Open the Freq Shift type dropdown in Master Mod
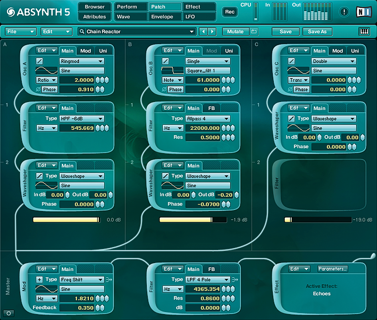Image resolution: width=377 pixels, height=320 pixels. 81,279
